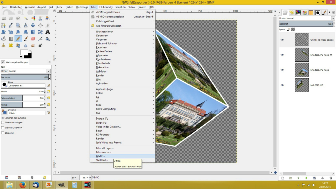Open the zoom percentage dropdown

pos(89,177)
